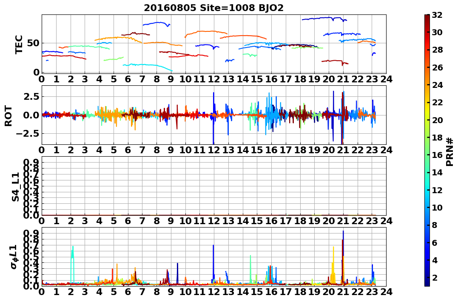Click hour 18 tick under the S4_L1 panel
This screenshot has width=458, height=301.
(x=300, y=221)
